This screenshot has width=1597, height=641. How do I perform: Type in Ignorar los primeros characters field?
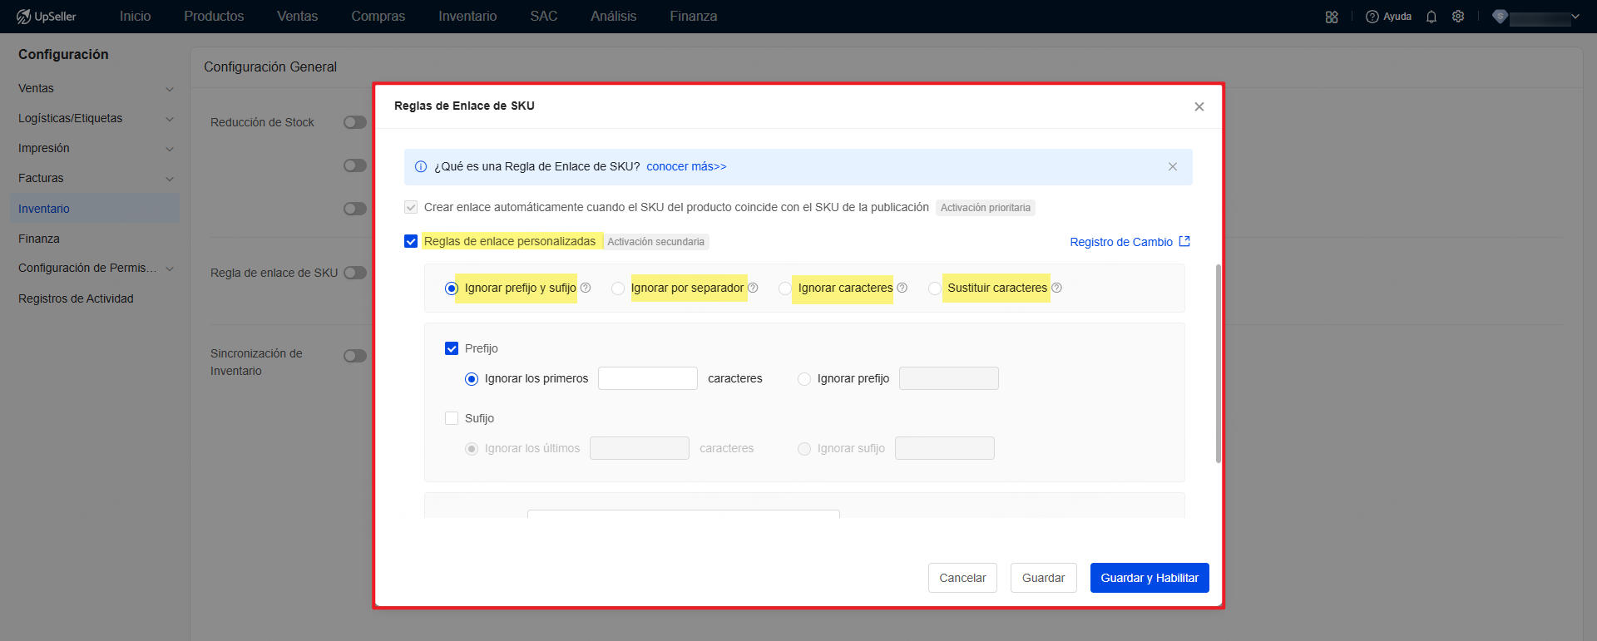point(647,378)
